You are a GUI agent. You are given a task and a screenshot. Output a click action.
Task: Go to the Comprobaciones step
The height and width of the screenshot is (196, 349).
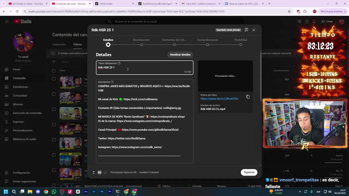pyautogui.click(x=207, y=42)
